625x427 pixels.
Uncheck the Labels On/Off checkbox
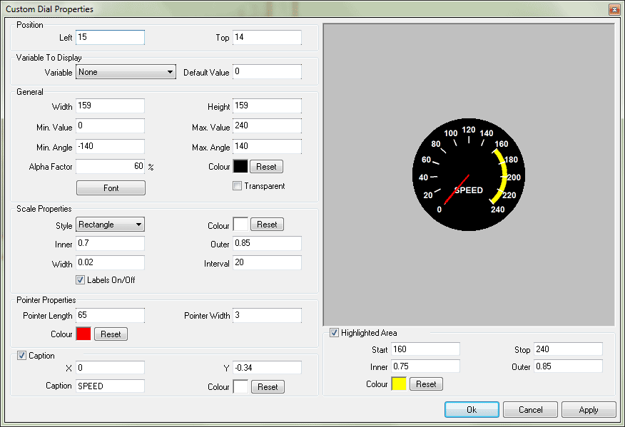[81, 280]
